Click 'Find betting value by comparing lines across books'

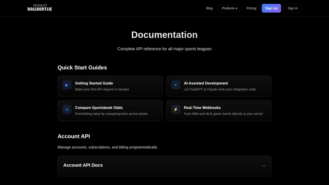coord(111,114)
